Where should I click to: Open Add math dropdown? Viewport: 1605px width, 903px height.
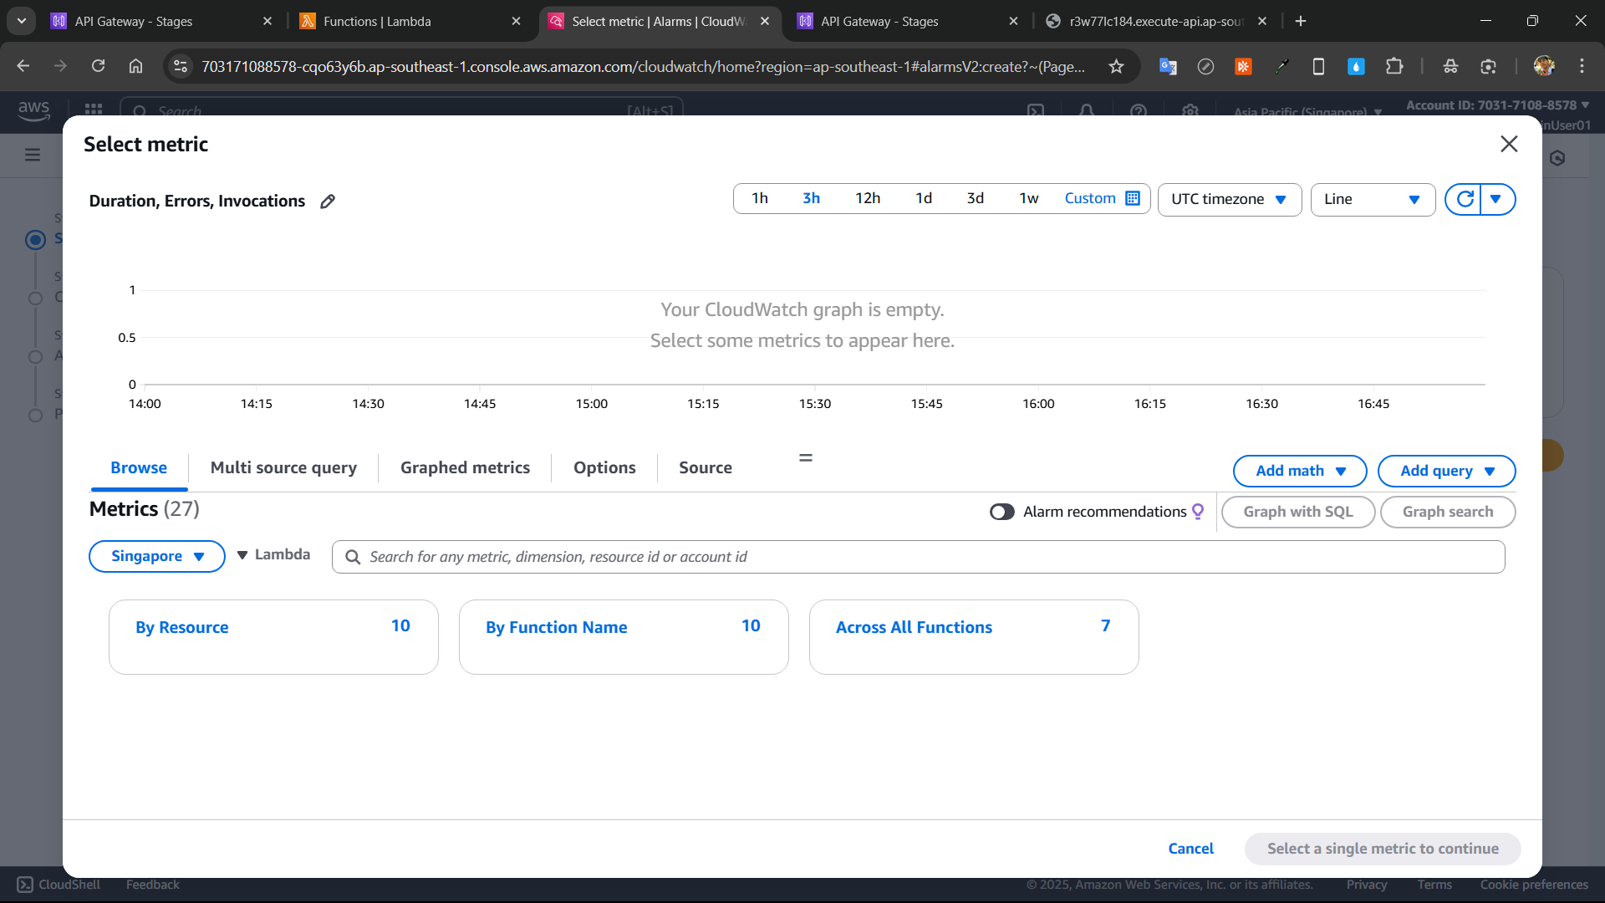[x=1299, y=471]
